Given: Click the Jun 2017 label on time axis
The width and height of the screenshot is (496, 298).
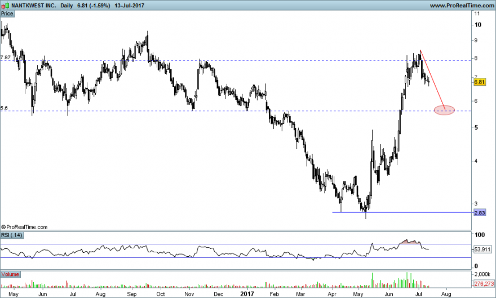Looking at the screenshot, I should coord(389,294).
